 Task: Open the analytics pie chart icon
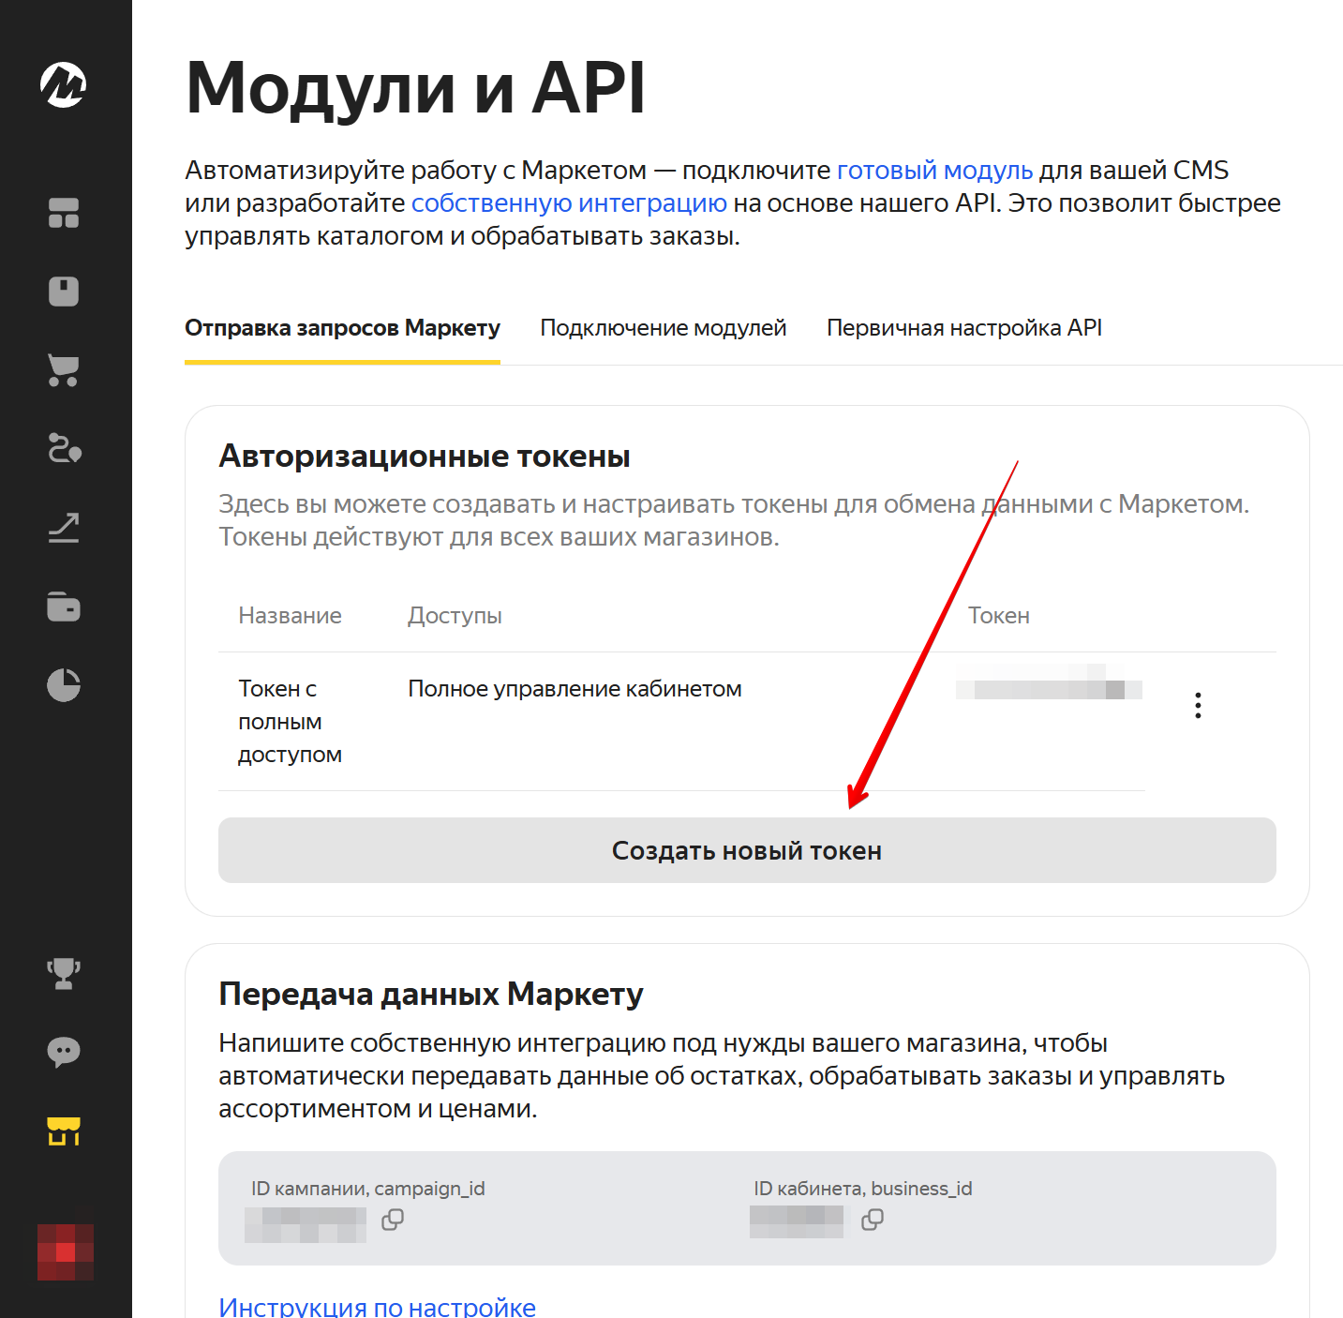point(64,685)
